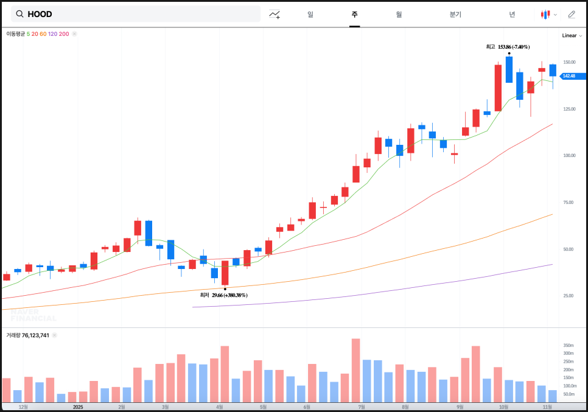The height and width of the screenshot is (412, 588).
Task: Open the add indicator chart icon
Action: [x=275, y=14]
